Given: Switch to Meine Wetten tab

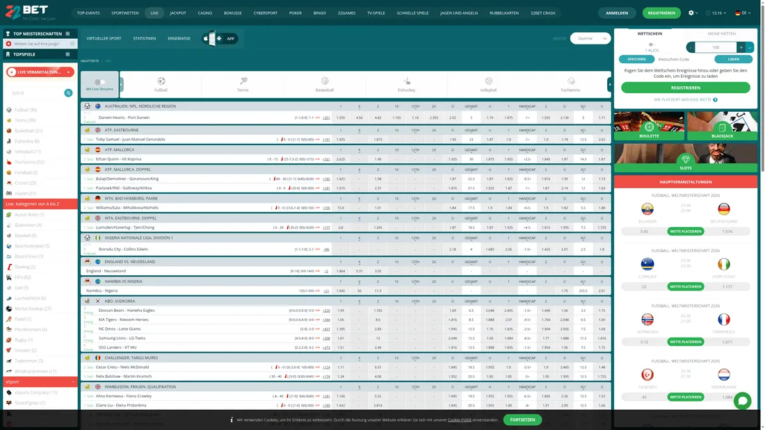Looking at the screenshot, I should 722,33.
